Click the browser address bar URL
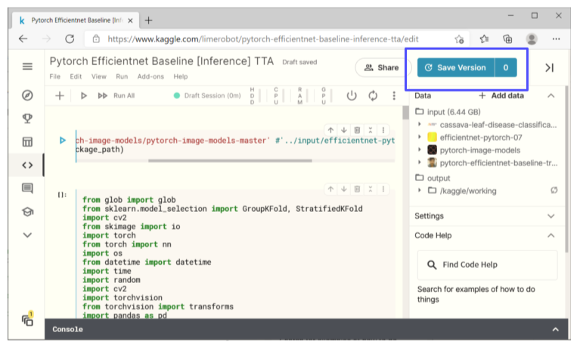This screenshot has height=348, width=580. click(x=263, y=39)
